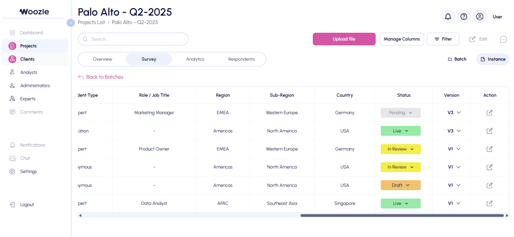
Task: Open the Respondents tab
Action: pos(241,59)
